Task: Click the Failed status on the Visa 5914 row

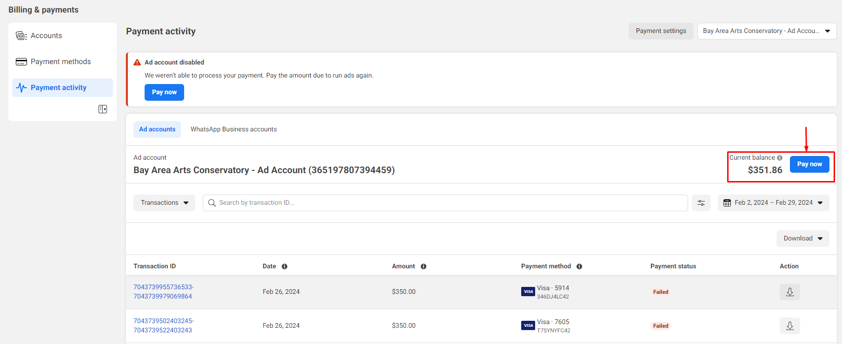Action: click(661, 292)
